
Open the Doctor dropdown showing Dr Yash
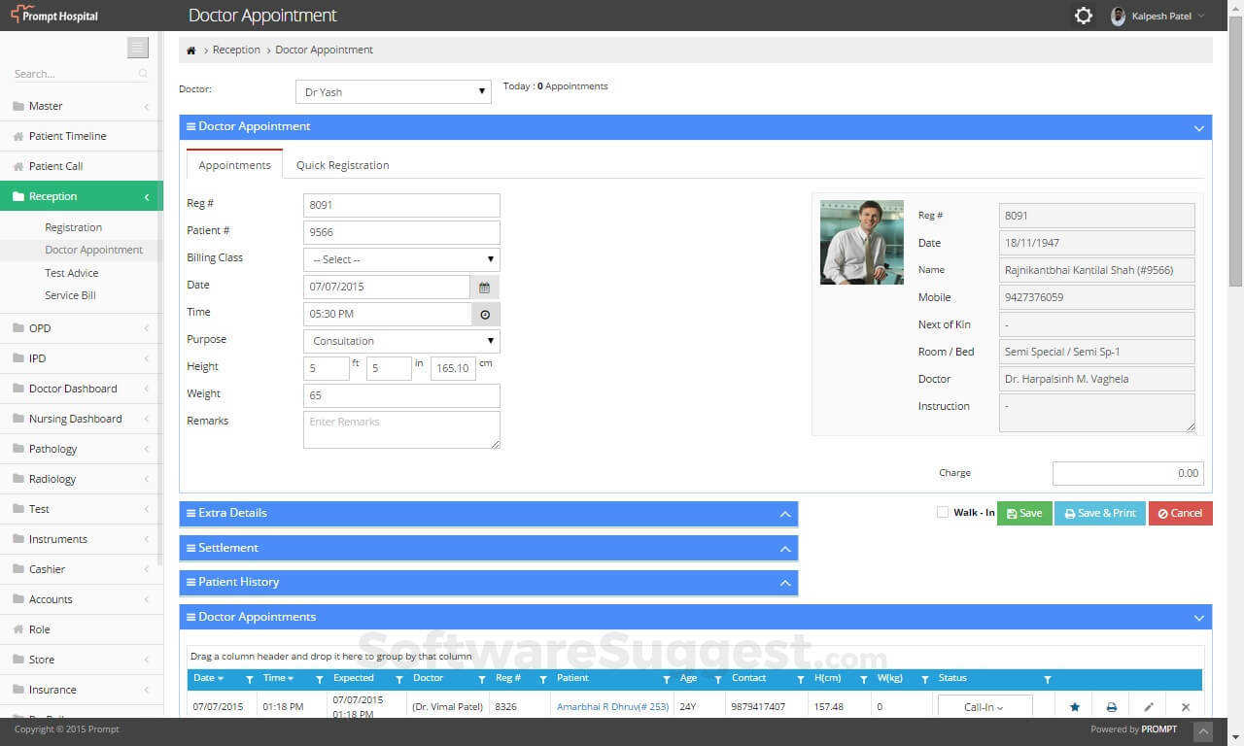pyautogui.click(x=393, y=90)
